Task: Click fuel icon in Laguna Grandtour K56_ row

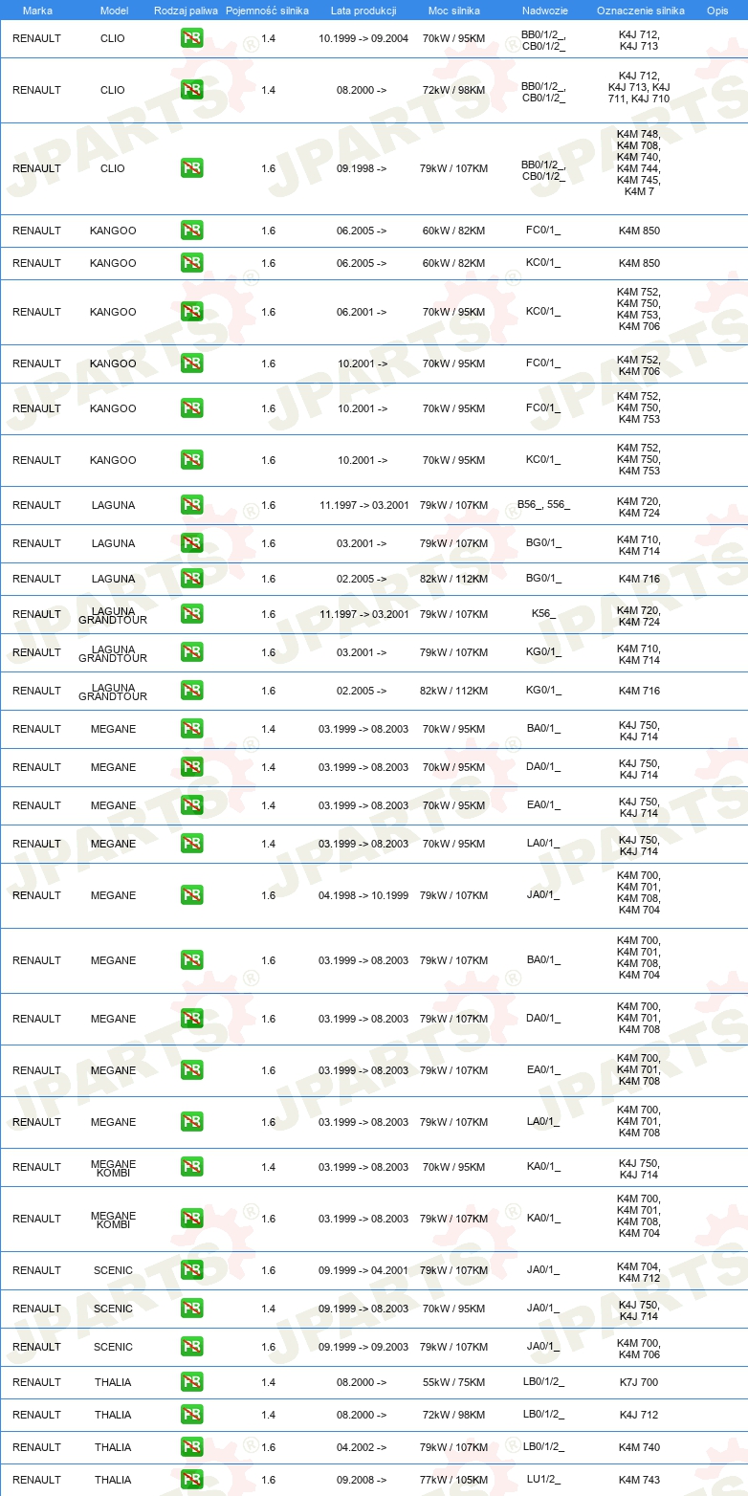Action: (x=191, y=614)
